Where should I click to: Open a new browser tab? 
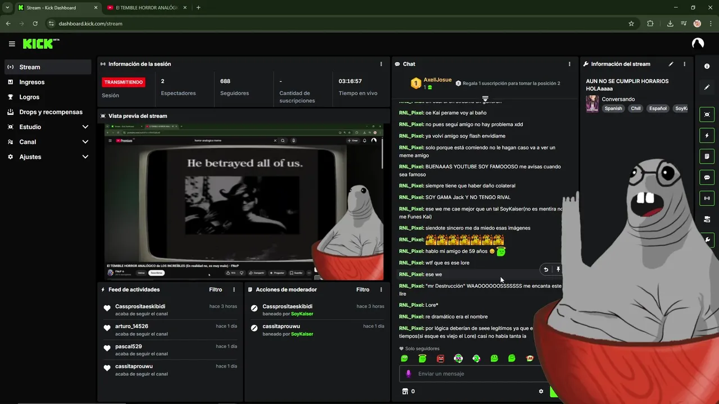(x=198, y=8)
